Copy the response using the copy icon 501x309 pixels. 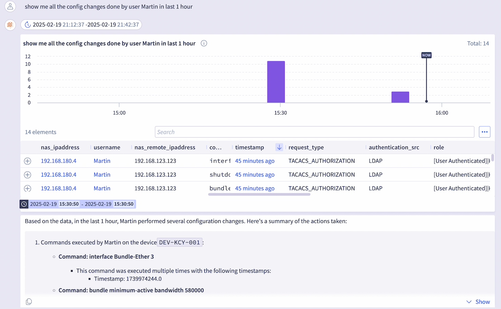click(29, 302)
